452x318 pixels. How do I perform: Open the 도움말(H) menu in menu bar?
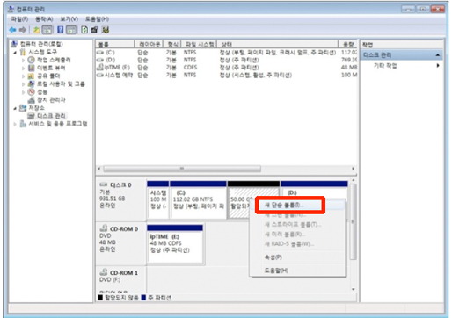click(97, 19)
